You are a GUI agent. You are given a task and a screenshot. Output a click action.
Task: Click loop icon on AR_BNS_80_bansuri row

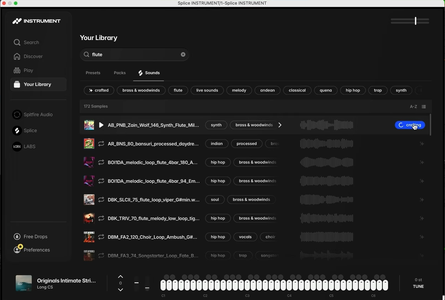[x=101, y=144]
